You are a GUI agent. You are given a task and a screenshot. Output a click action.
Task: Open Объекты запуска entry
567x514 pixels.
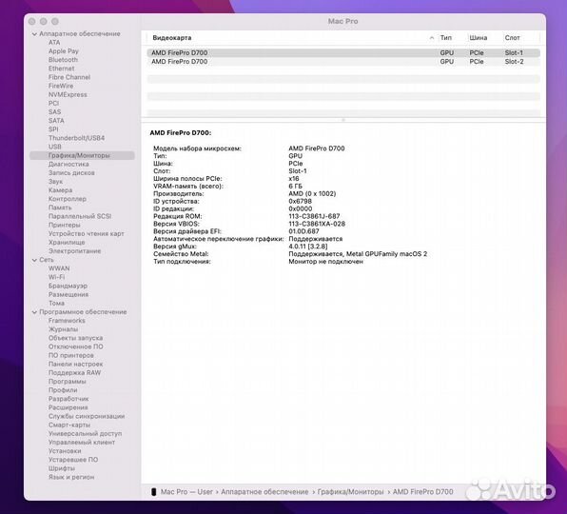point(75,338)
